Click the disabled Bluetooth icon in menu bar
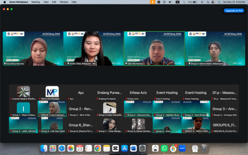The height and width of the screenshot is (155, 248). pyautogui.click(x=184, y=2)
